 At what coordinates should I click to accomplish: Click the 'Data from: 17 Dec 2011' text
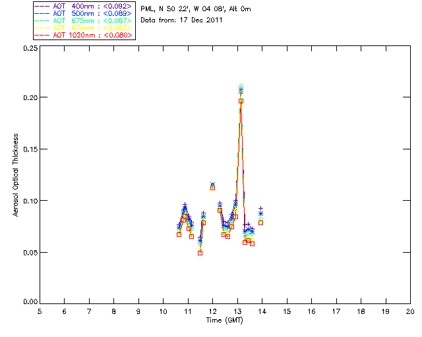pyautogui.click(x=181, y=20)
